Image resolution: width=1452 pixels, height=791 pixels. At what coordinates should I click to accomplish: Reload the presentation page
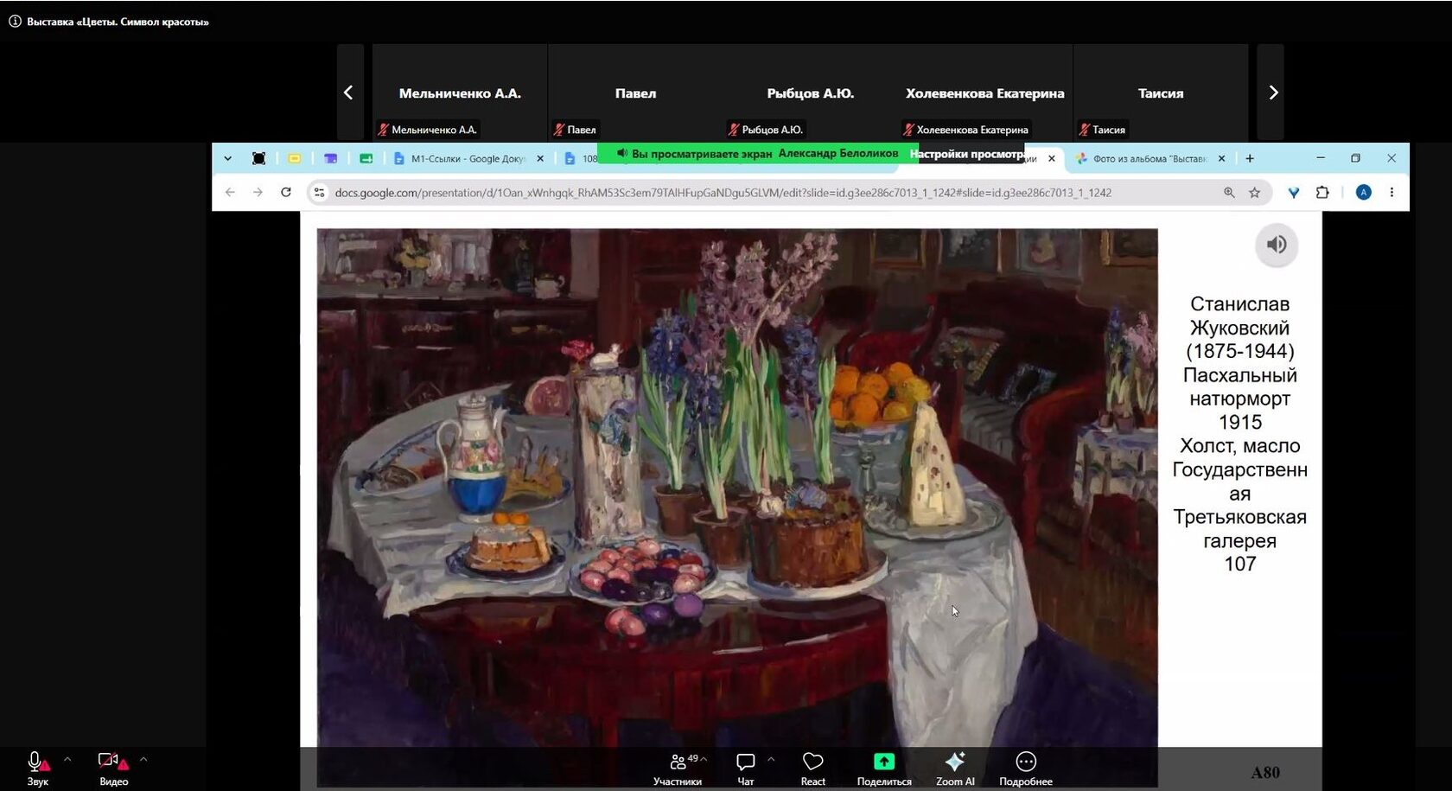click(286, 193)
